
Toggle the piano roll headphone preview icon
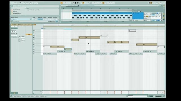coord(42,29)
